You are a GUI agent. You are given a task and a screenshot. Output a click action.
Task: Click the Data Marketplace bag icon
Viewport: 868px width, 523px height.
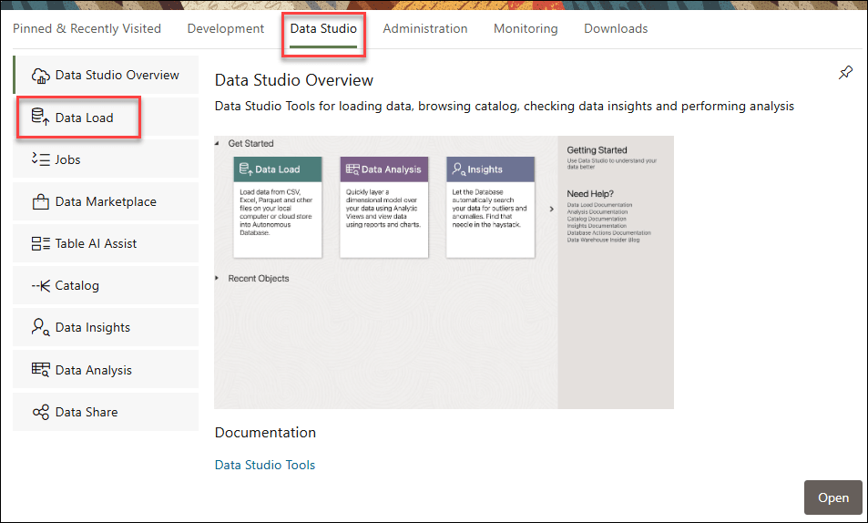coord(40,201)
